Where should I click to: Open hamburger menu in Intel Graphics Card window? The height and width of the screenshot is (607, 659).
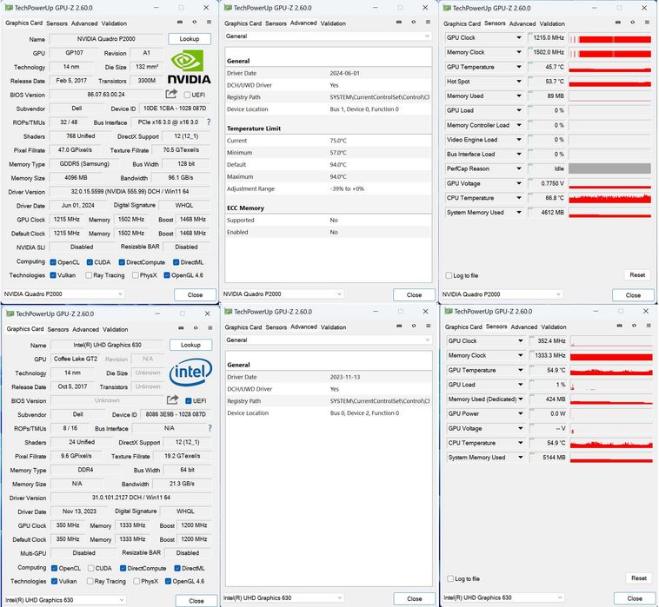point(210,328)
